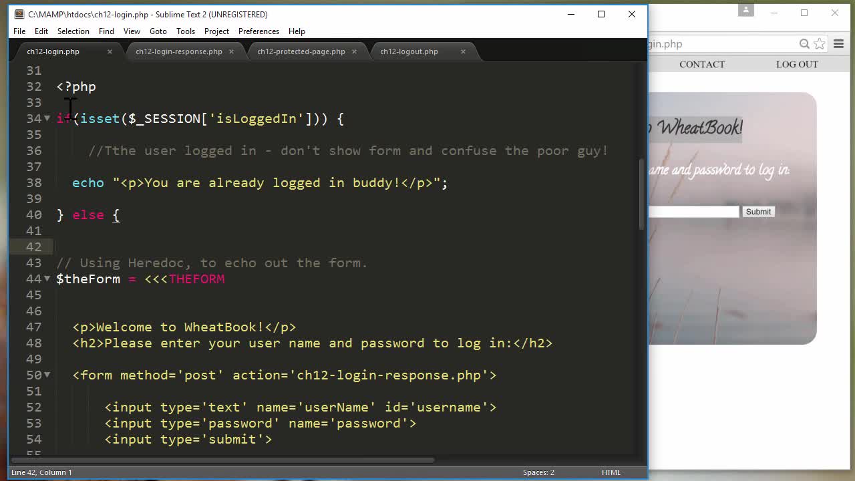Image resolution: width=855 pixels, height=481 pixels.
Task: Click line number 47 in the gutter
Action: (33, 327)
